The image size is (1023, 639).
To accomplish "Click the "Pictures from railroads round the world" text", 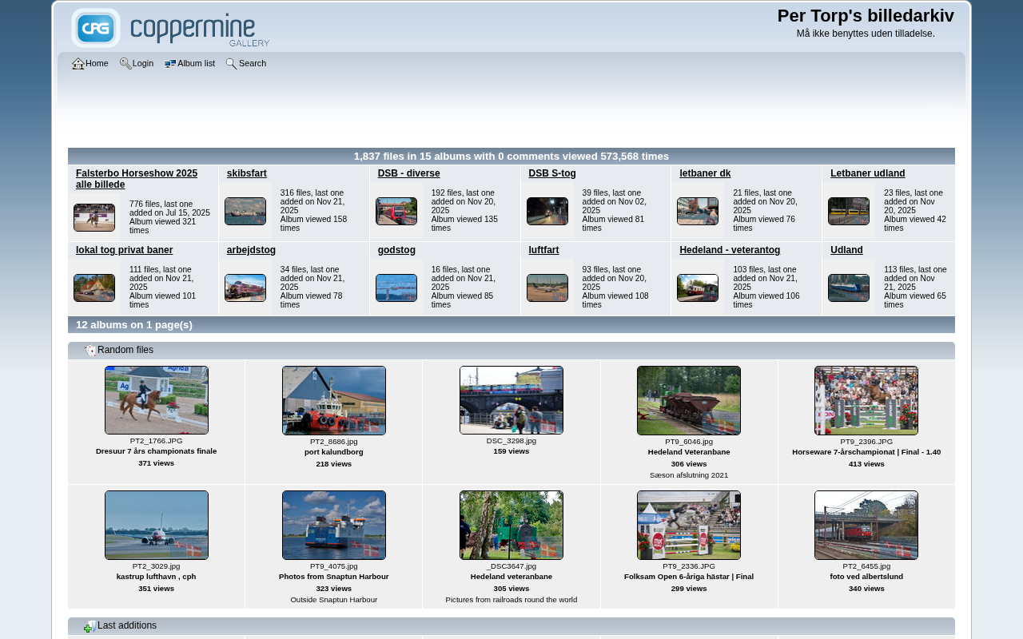I will (511, 600).
